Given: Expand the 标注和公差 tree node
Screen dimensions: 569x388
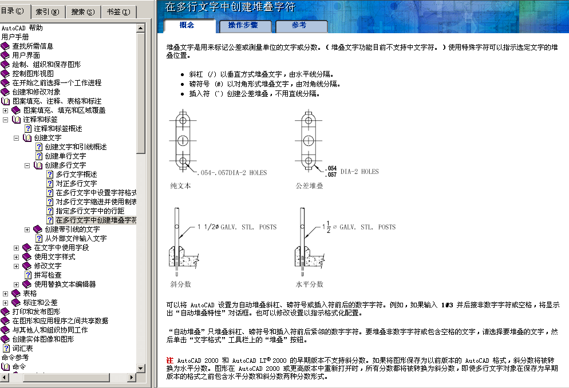Looking at the screenshot, I should click(6, 303).
